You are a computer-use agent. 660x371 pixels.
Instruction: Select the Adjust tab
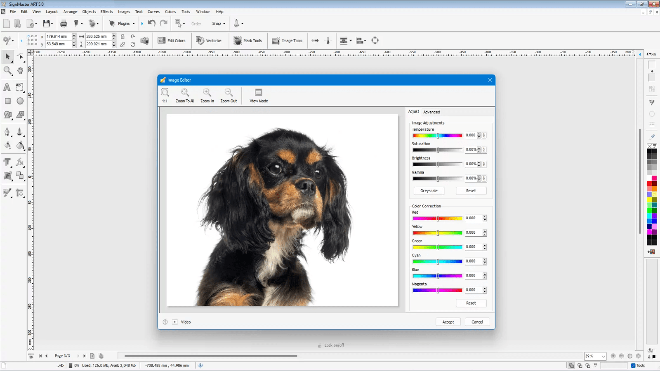pyautogui.click(x=413, y=112)
